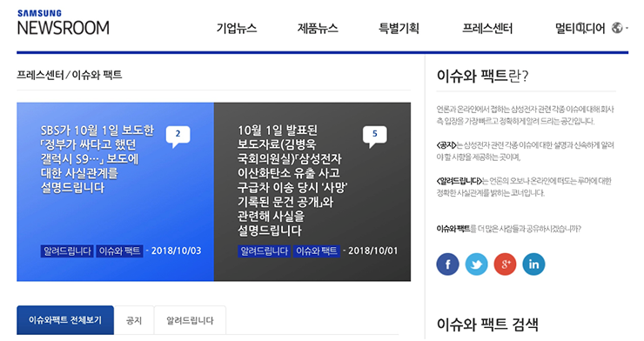Open the 프레스센터 menu
Image resolution: width=644 pixels, height=341 pixels.
(487, 29)
